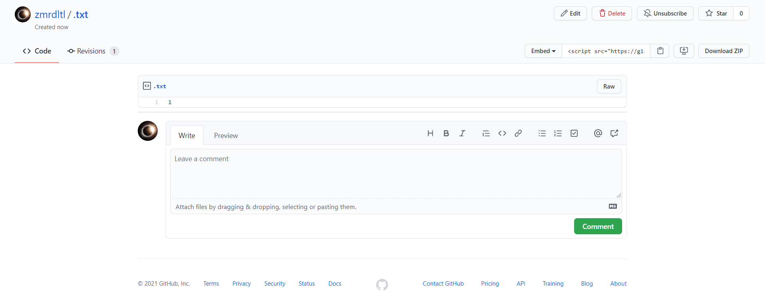Open the Security footer link
Viewport: 765px width, 296px height.
(275, 284)
